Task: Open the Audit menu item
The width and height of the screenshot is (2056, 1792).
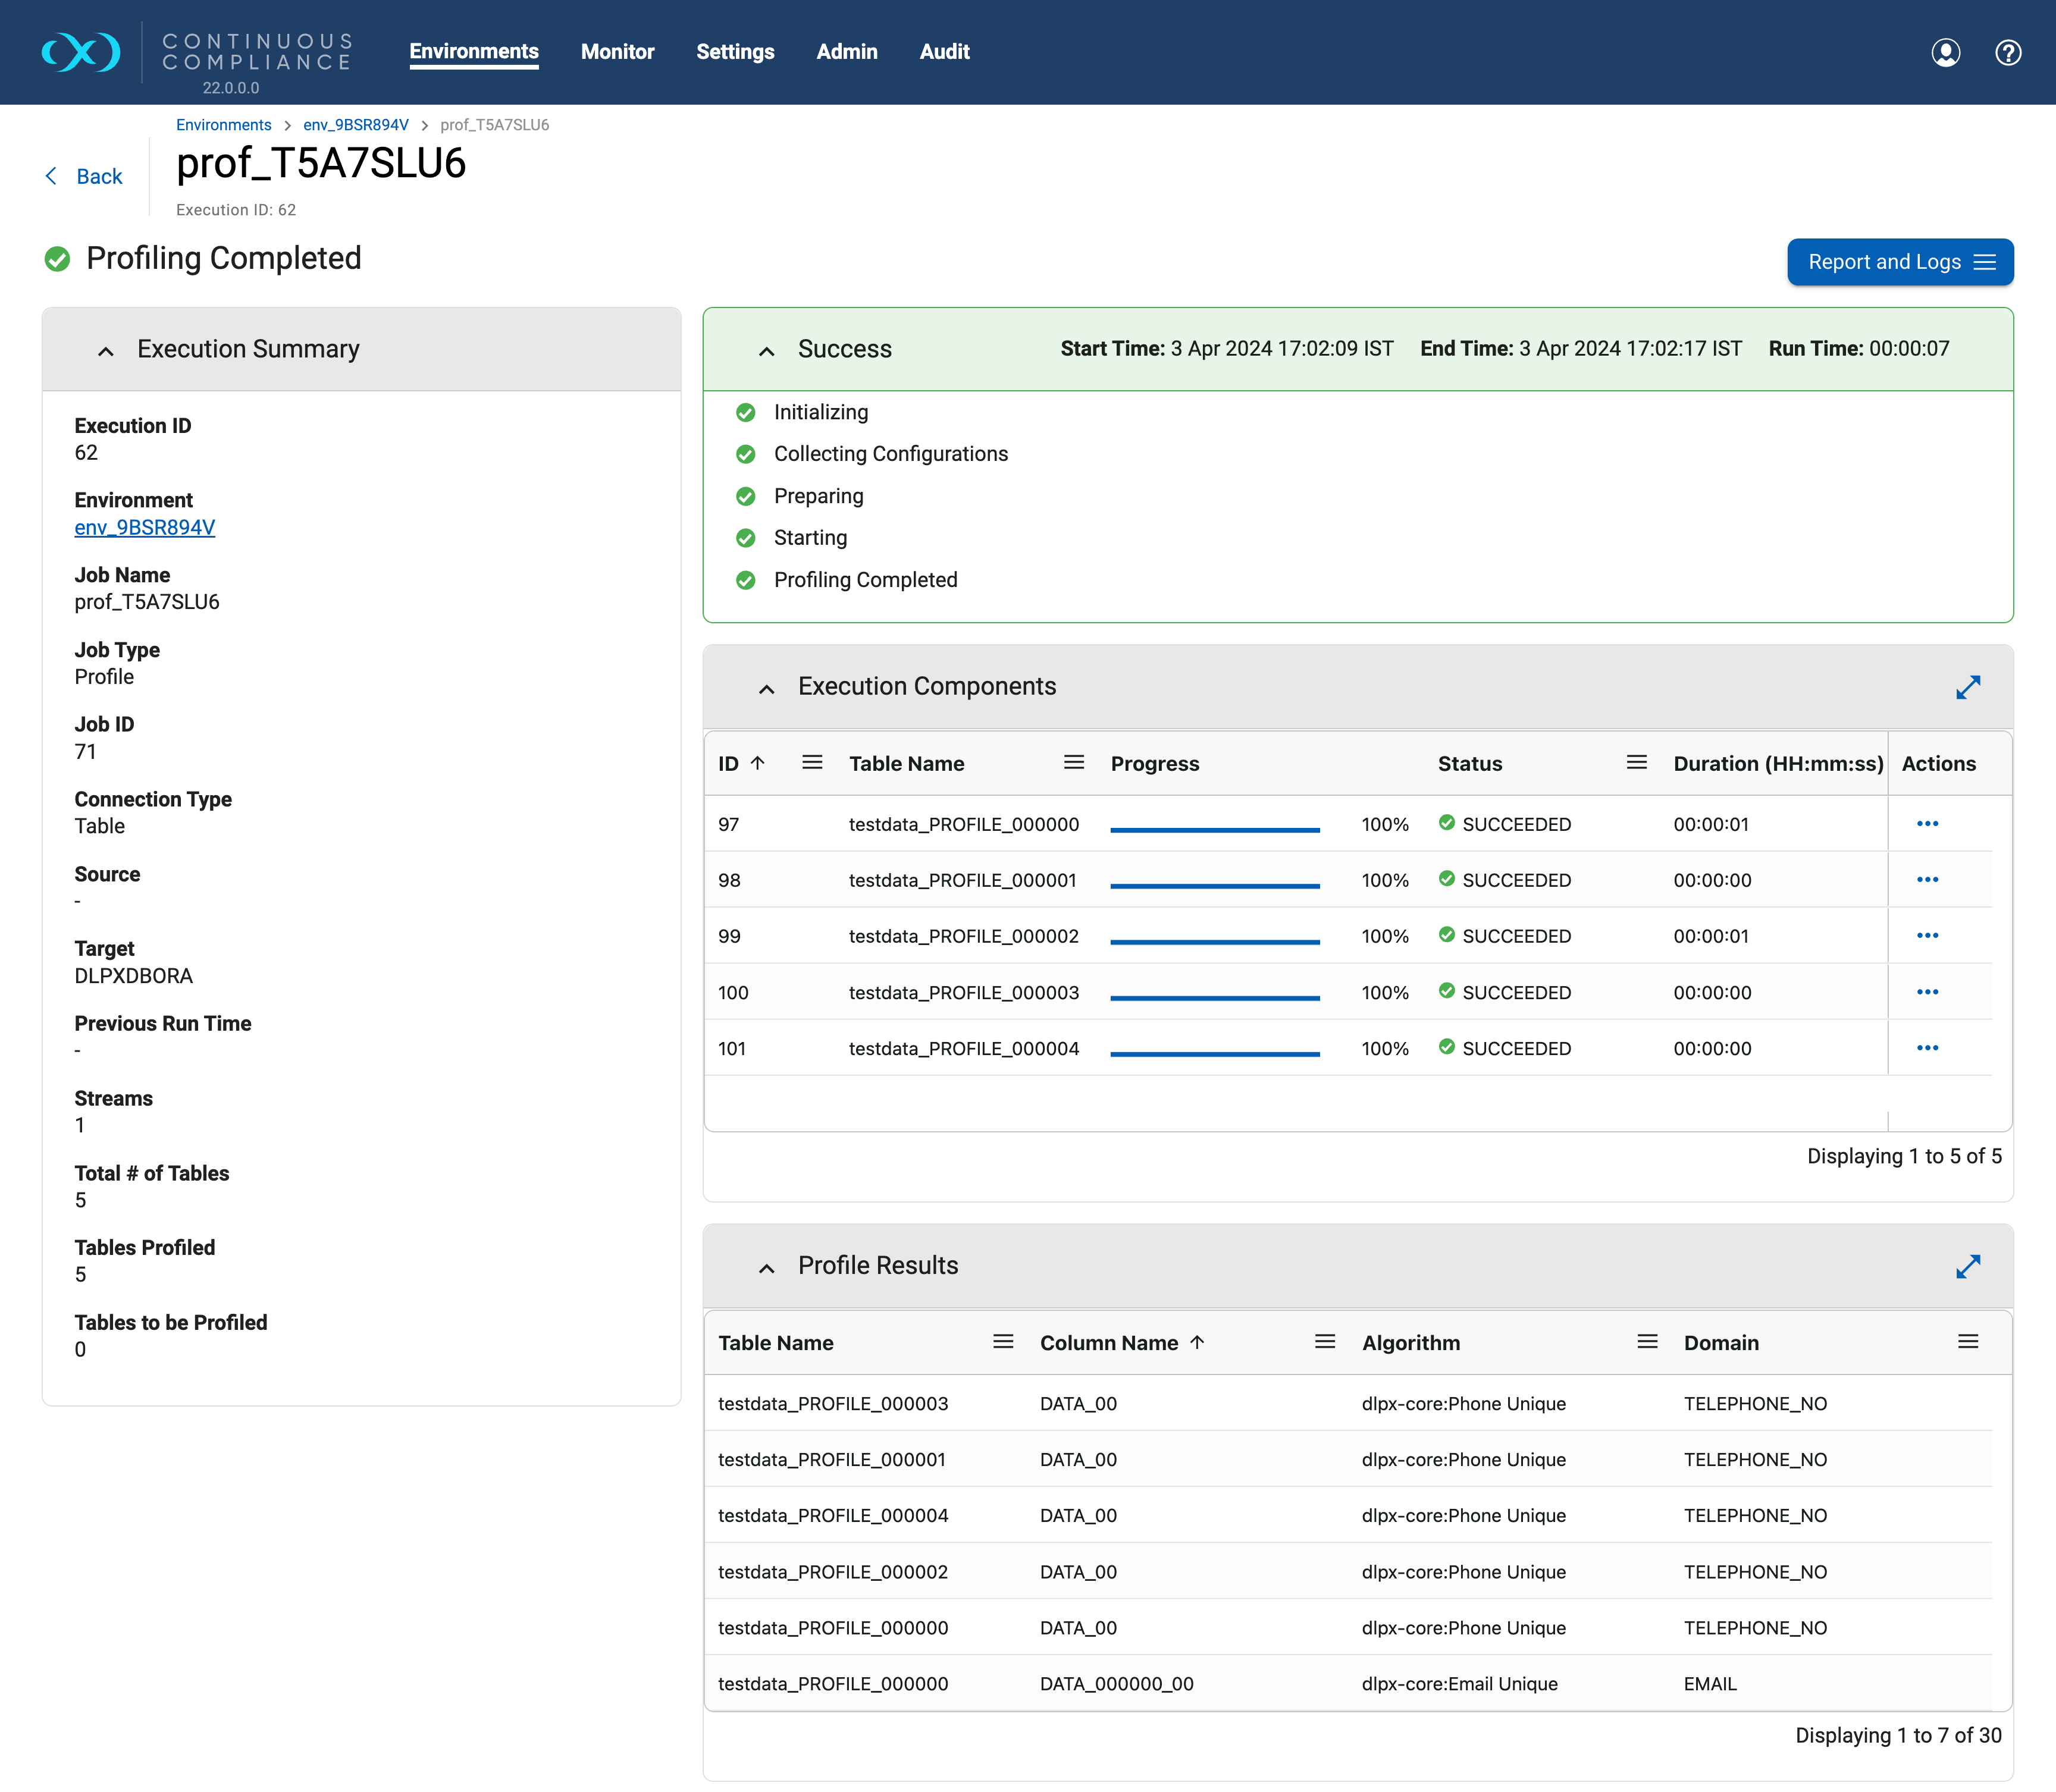Action: 944,52
